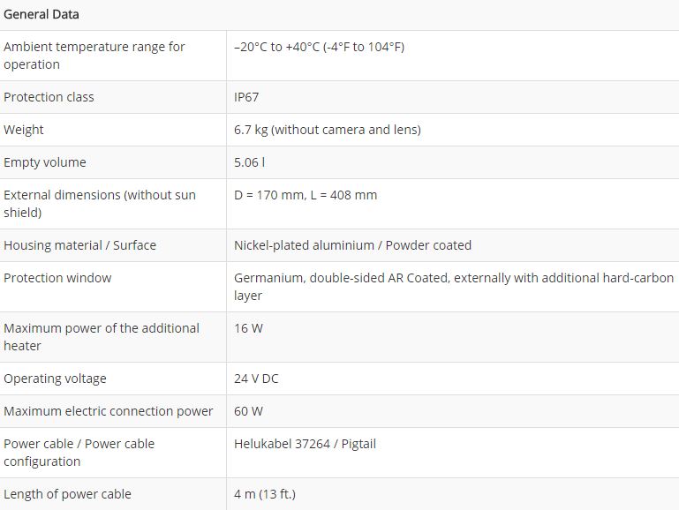Select the Length of power cable label
679x510 pixels.
click(67, 494)
